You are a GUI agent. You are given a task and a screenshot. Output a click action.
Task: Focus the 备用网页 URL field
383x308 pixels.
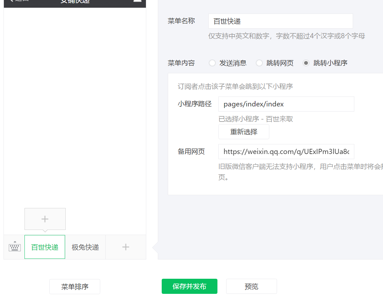(286, 152)
